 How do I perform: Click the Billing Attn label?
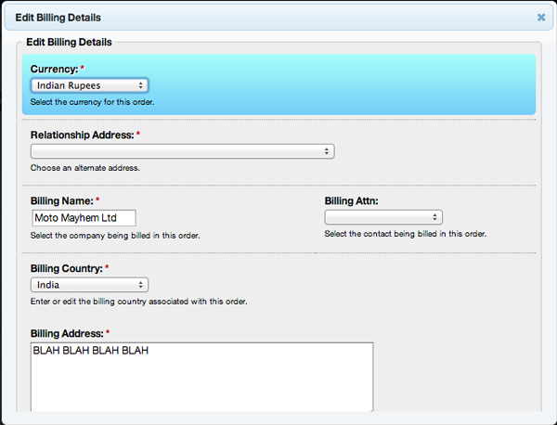pyautogui.click(x=351, y=201)
